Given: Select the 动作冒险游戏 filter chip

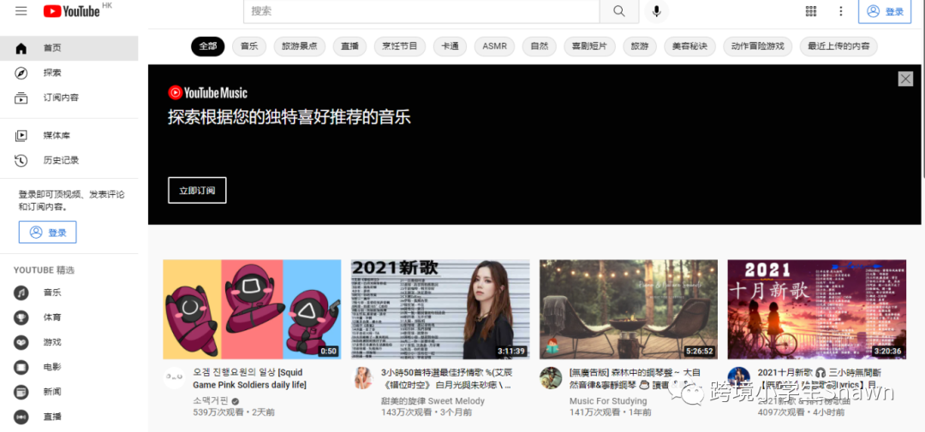Looking at the screenshot, I should (x=757, y=46).
